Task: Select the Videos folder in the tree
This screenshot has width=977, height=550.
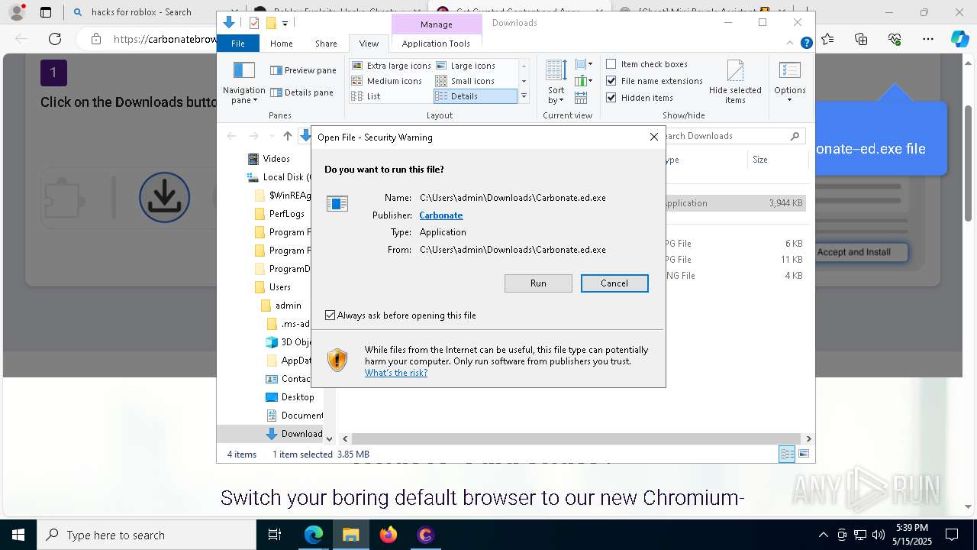Action: click(276, 159)
